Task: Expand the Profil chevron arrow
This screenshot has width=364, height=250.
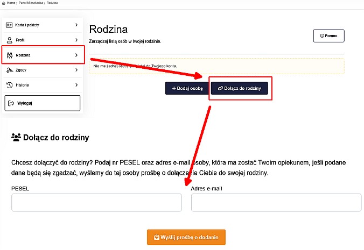Action: [76, 40]
